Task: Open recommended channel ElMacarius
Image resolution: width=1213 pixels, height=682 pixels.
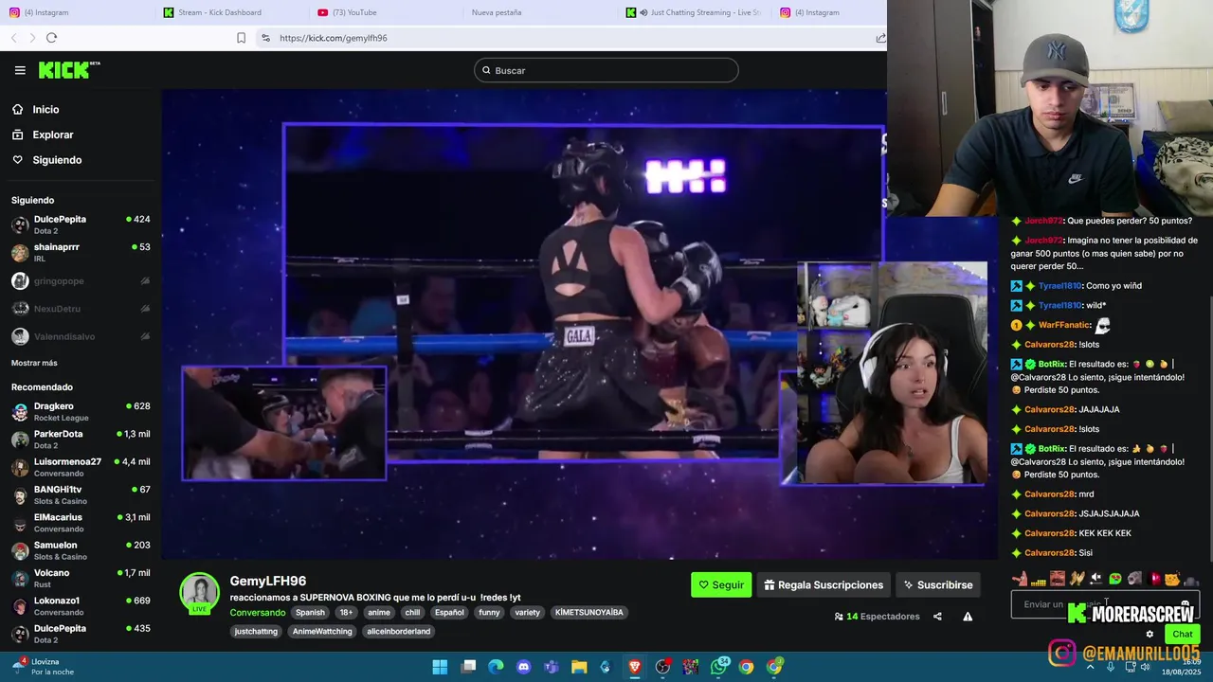Action: [x=81, y=523]
